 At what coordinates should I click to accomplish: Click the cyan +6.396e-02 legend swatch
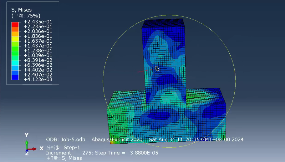click(15, 63)
